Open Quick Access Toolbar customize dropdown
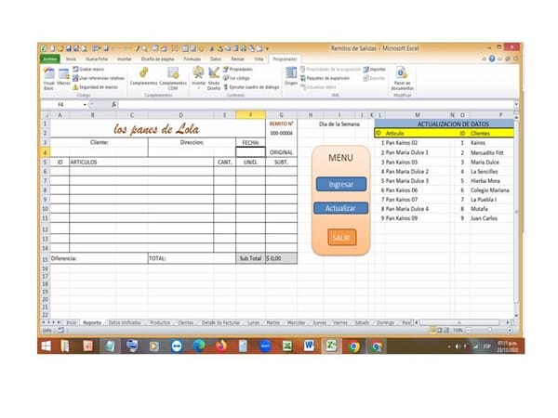 [267, 48]
